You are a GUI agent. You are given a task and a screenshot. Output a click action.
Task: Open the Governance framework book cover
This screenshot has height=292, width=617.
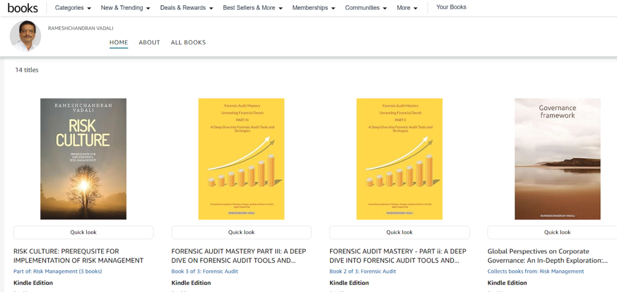pyautogui.click(x=557, y=159)
